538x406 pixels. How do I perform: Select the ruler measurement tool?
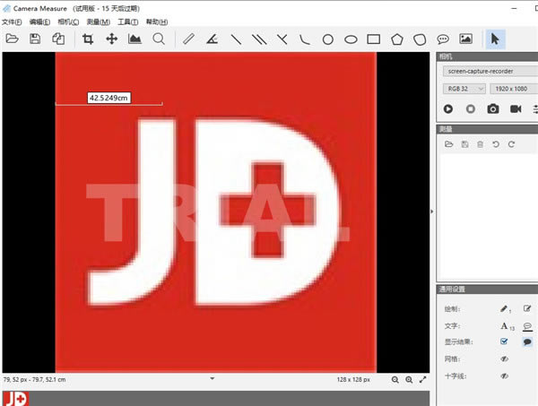(x=188, y=39)
